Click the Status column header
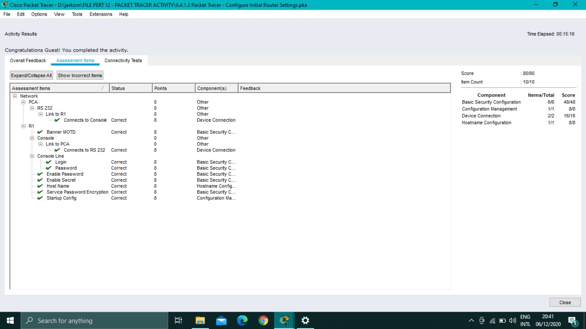This screenshot has height=329, width=586. [131, 88]
